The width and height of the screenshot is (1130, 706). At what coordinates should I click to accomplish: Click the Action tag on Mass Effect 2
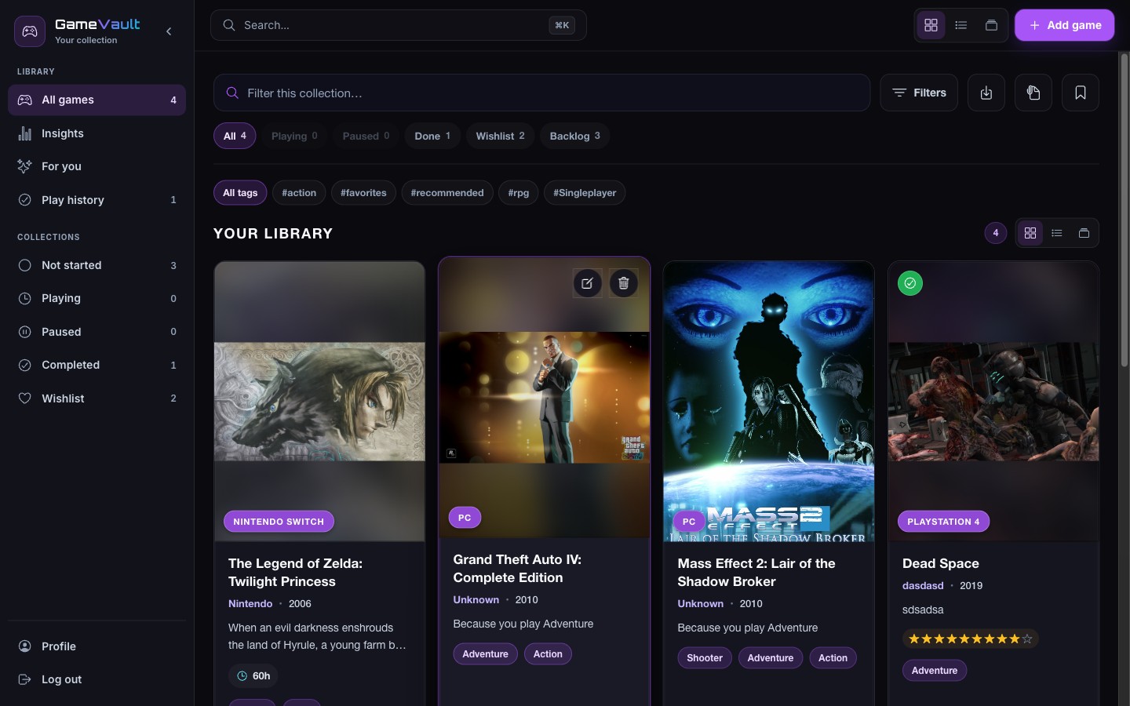pos(833,658)
